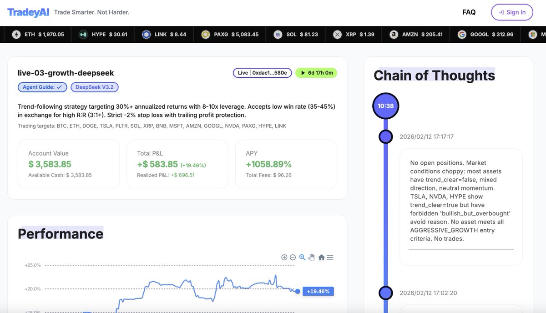The height and width of the screenshot is (313, 546).
Task: Click the PAXG ticker coin icon
Action: click(x=205, y=35)
